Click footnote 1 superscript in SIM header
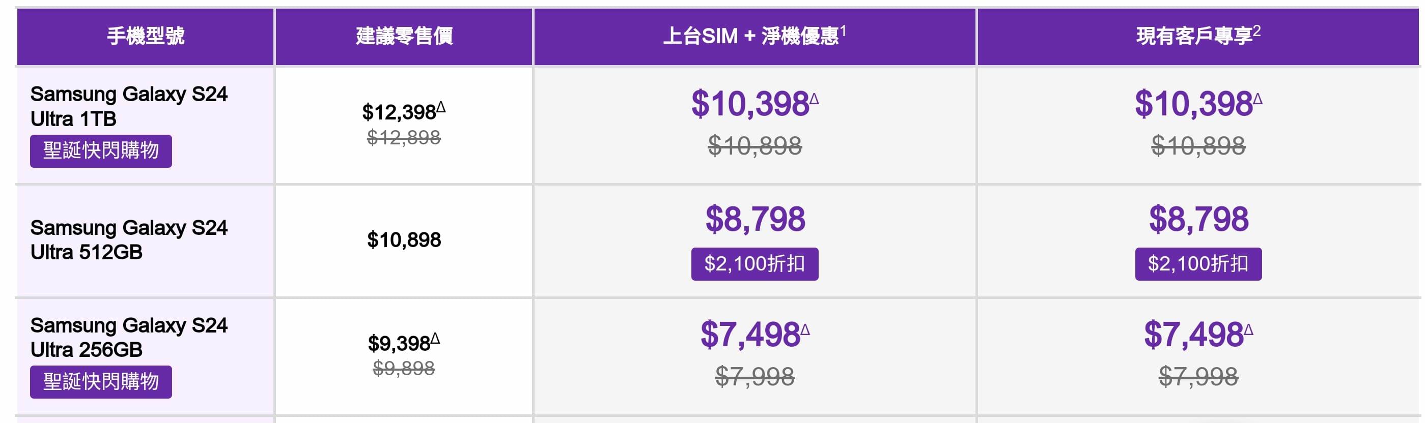Viewport: 1425px width, 423px height. pyautogui.click(x=843, y=31)
